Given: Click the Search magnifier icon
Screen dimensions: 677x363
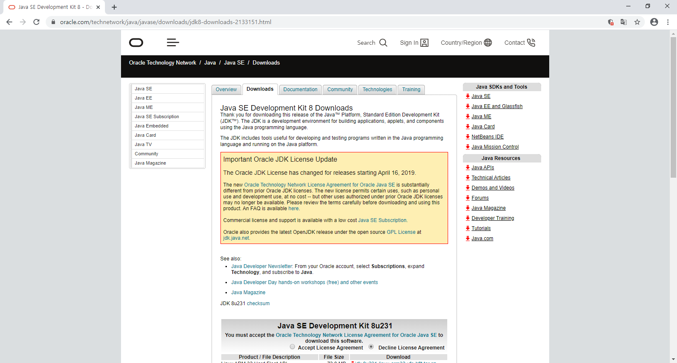Looking at the screenshot, I should pos(383,43).
